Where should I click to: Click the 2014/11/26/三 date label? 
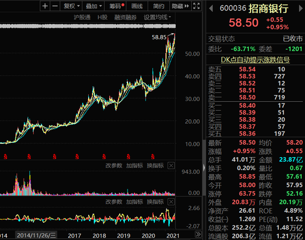[x=36, y=236]
